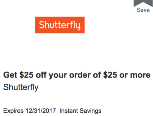The height and width of the screenshot is (116, 153).
Task: Click the 'Shut' beginning of the orange logo
Action: coord(48,25)
